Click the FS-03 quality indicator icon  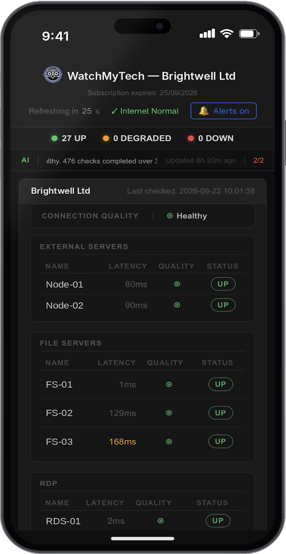pyautogui.click(x=169, y=441)
